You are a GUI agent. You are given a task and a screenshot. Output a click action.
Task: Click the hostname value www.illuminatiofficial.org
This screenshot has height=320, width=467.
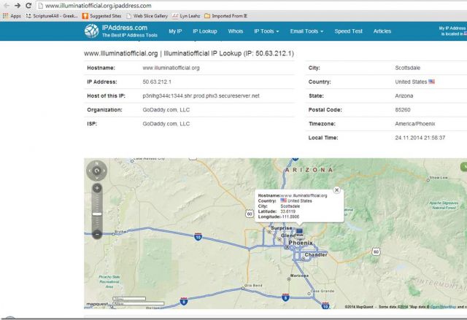171,68
